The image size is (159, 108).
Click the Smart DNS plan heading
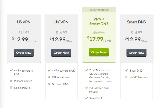(136, 22)
